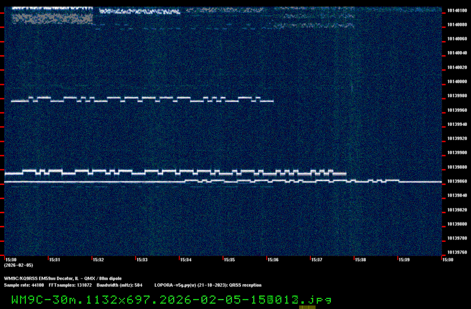
Task: Click frequency scale value 10140060
Action: pos(457,39)
